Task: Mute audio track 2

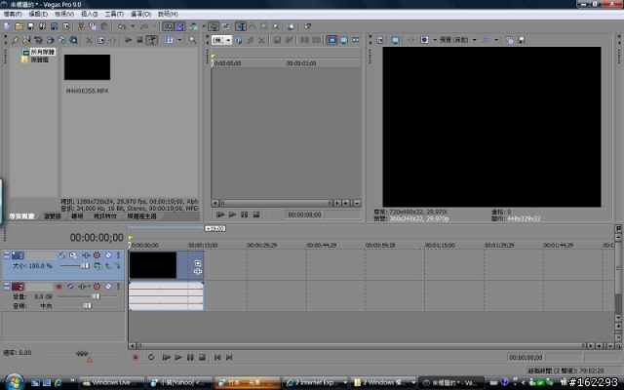Action: pos(108,287)
